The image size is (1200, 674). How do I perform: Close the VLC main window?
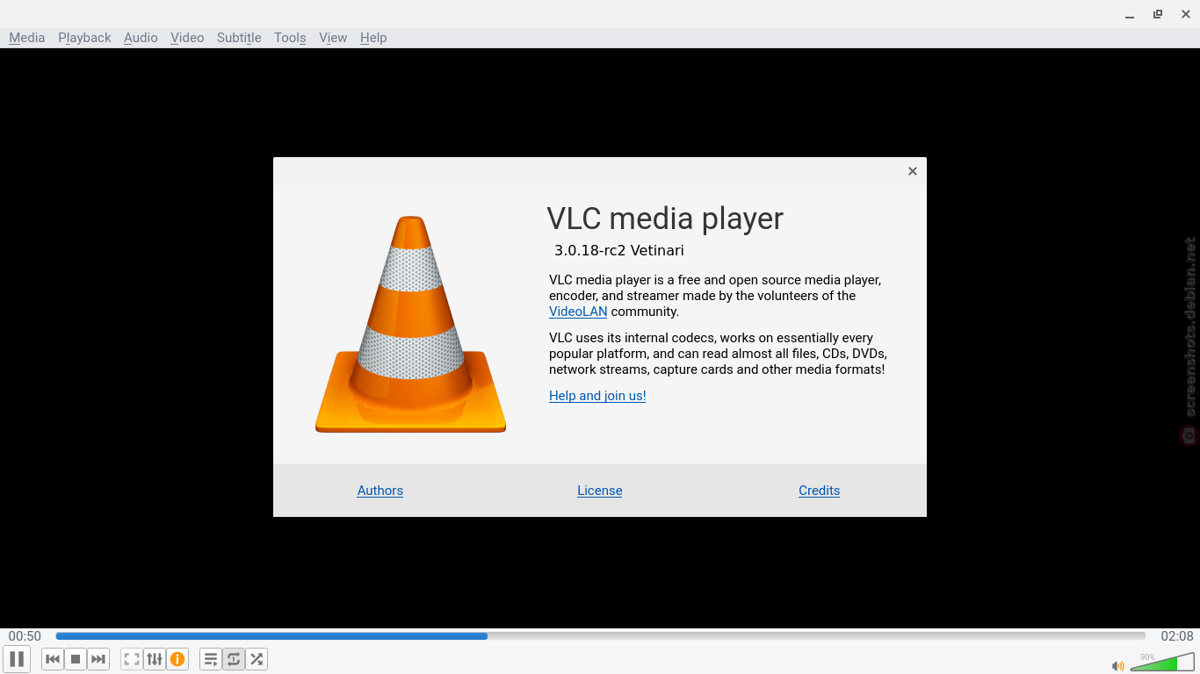1186,14
